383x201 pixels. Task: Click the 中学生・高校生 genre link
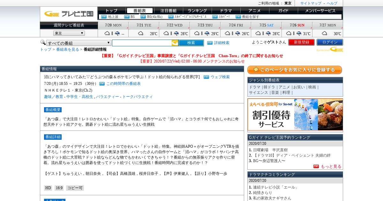click(x=80, y=97)
